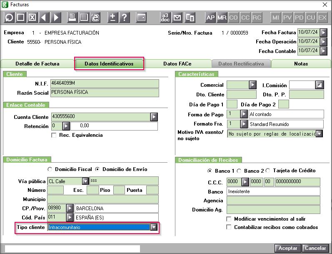Open the Formato Fra. lookup arrow
Viewport: 332px width, 254px height.
tap(244, 124)
